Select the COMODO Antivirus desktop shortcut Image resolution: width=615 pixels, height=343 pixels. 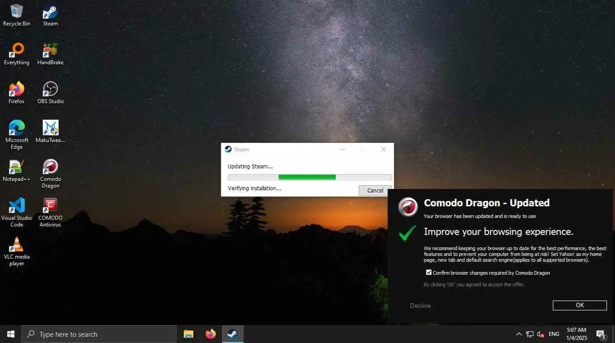[51, 213]
